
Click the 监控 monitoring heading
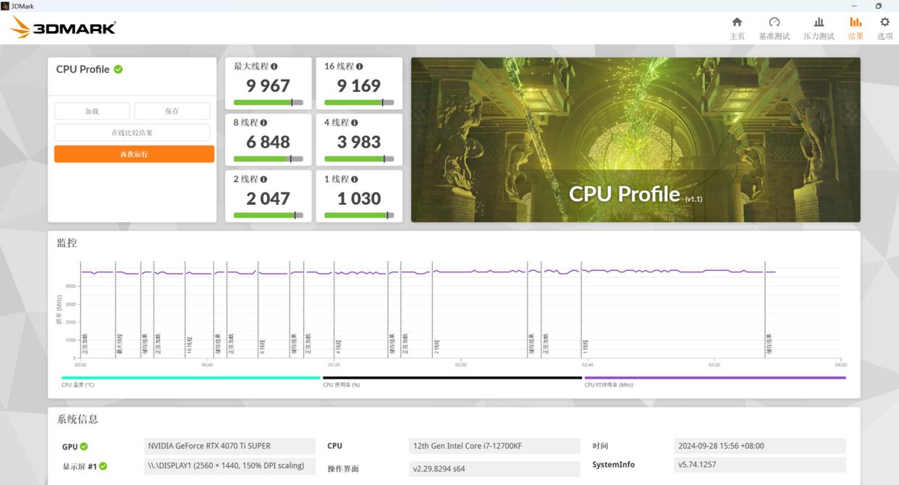point(67,243)
